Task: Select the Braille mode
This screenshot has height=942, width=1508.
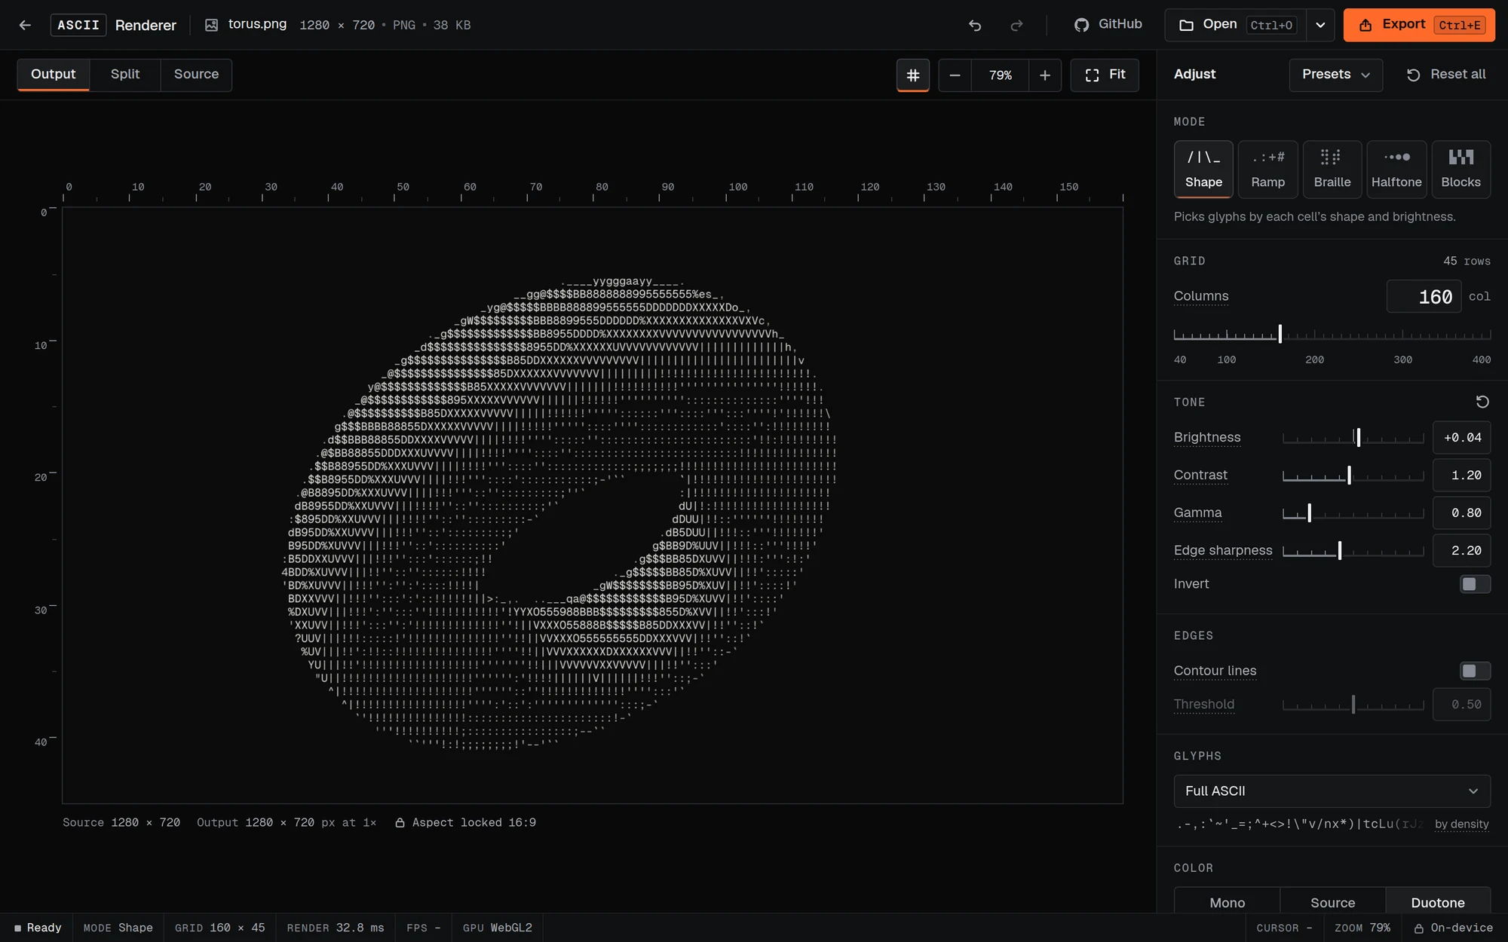Action: point(1332,170)
